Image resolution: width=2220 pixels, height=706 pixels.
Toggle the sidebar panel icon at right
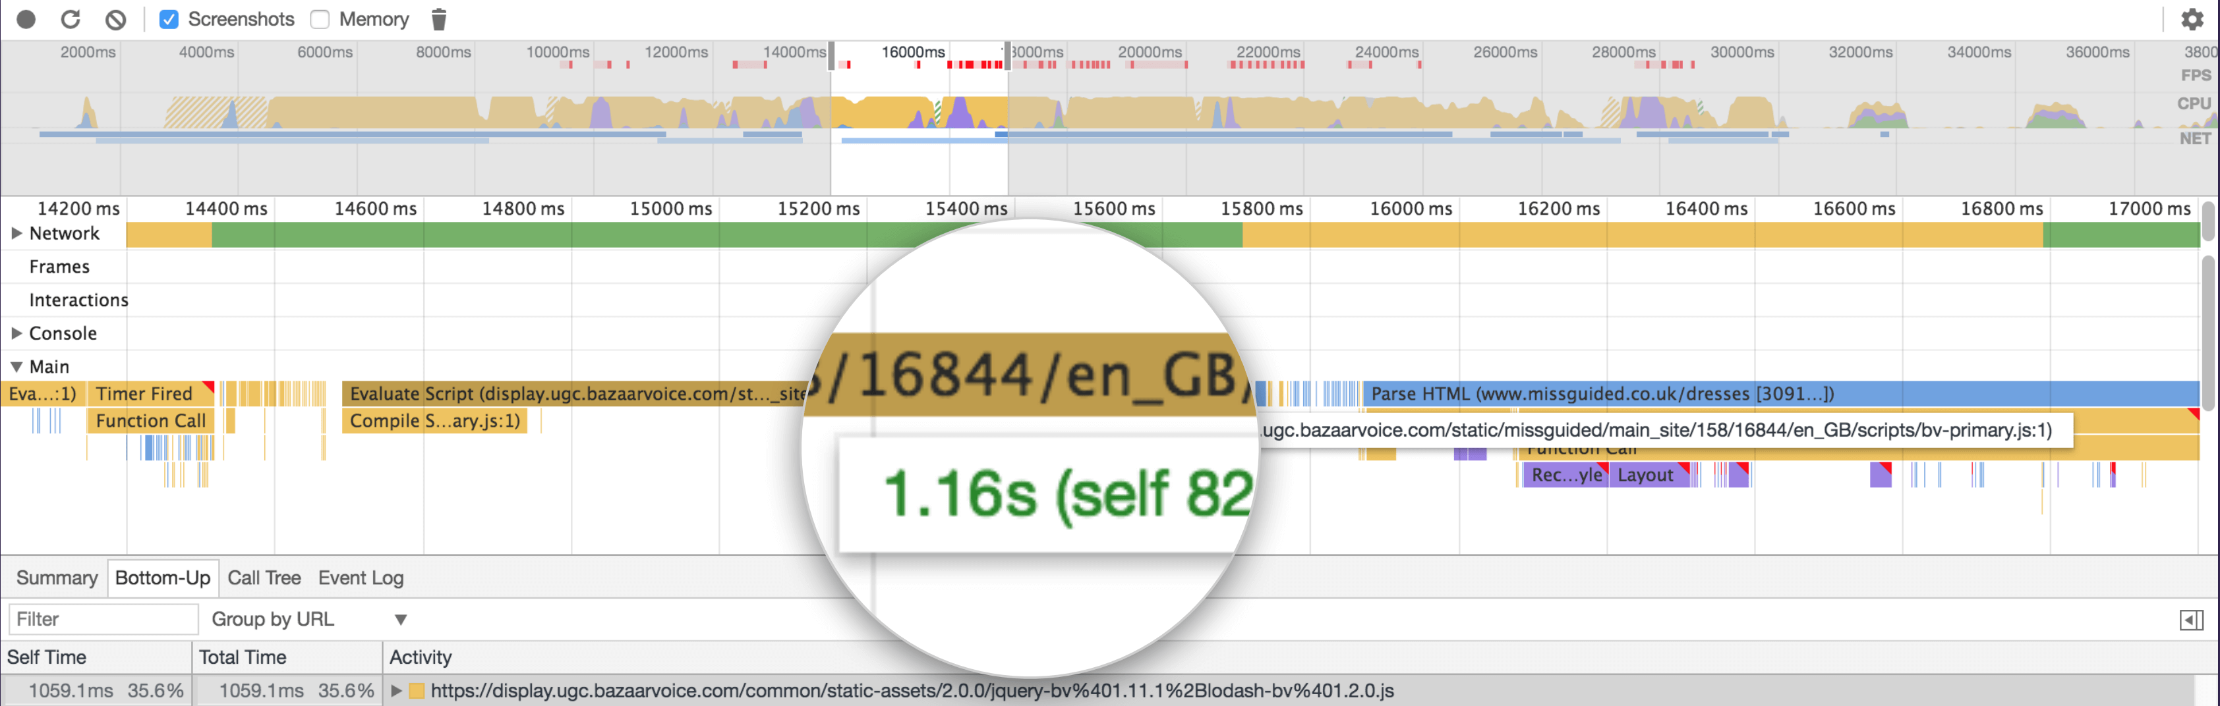click(x=2191, y=619)
